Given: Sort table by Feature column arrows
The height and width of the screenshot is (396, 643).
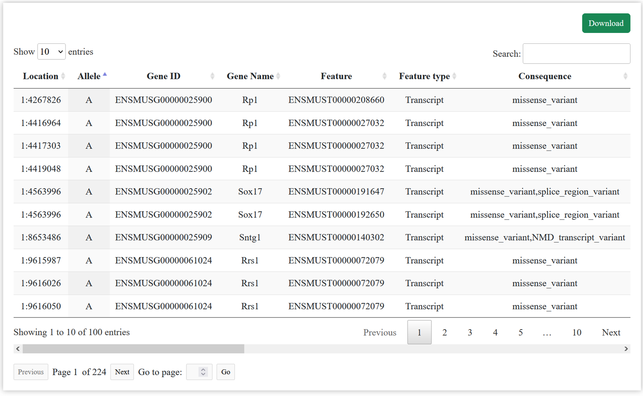Looking at the screenshot, I should click(384, 76).
